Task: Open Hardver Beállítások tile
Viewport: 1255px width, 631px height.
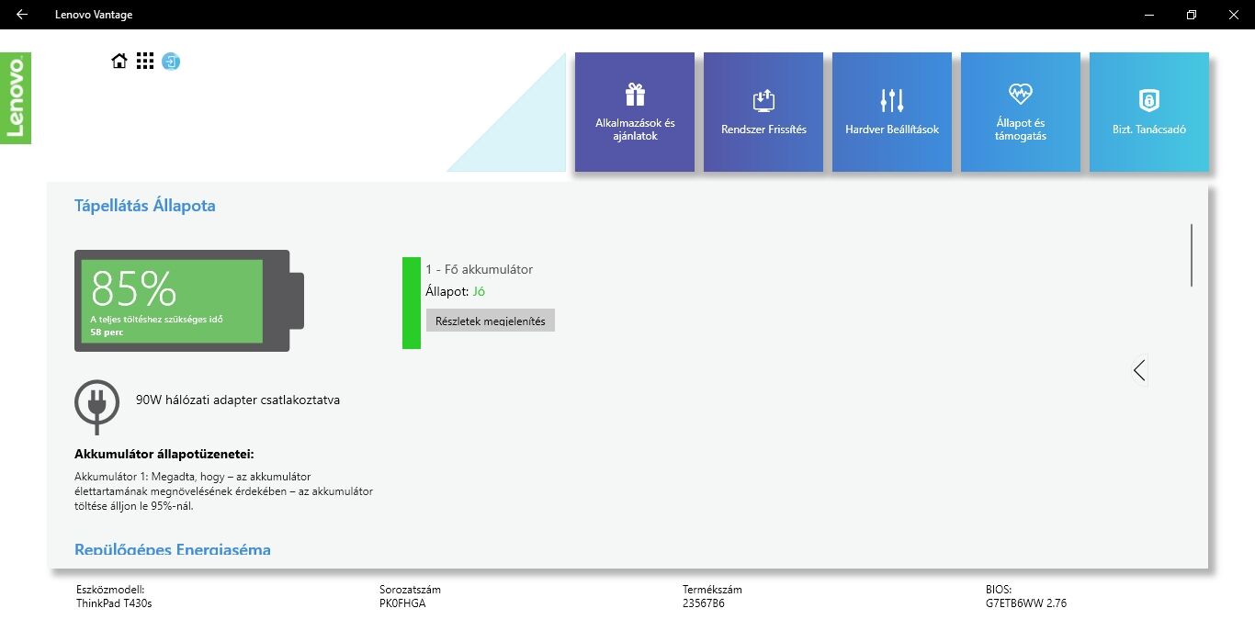Action: (x=892, y=112)
